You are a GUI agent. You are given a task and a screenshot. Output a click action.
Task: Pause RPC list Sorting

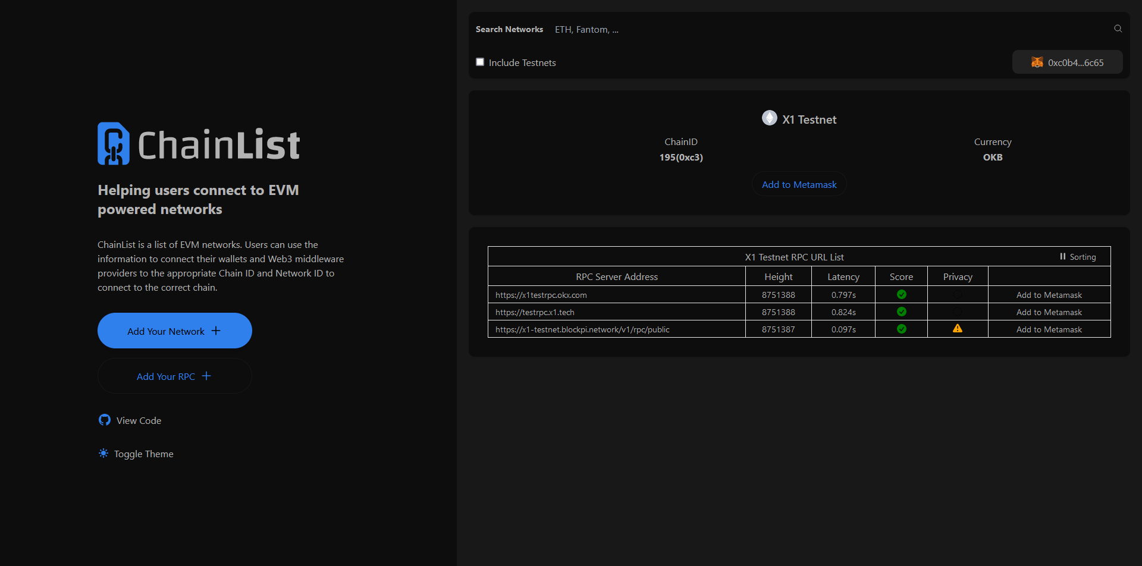click(x=1077, y=257)
